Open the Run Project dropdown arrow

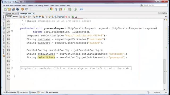click(x=67, y=9)
